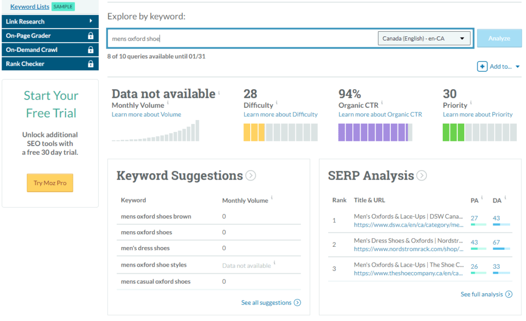Open Learn more about Volume link

click(x=146, y=114)
